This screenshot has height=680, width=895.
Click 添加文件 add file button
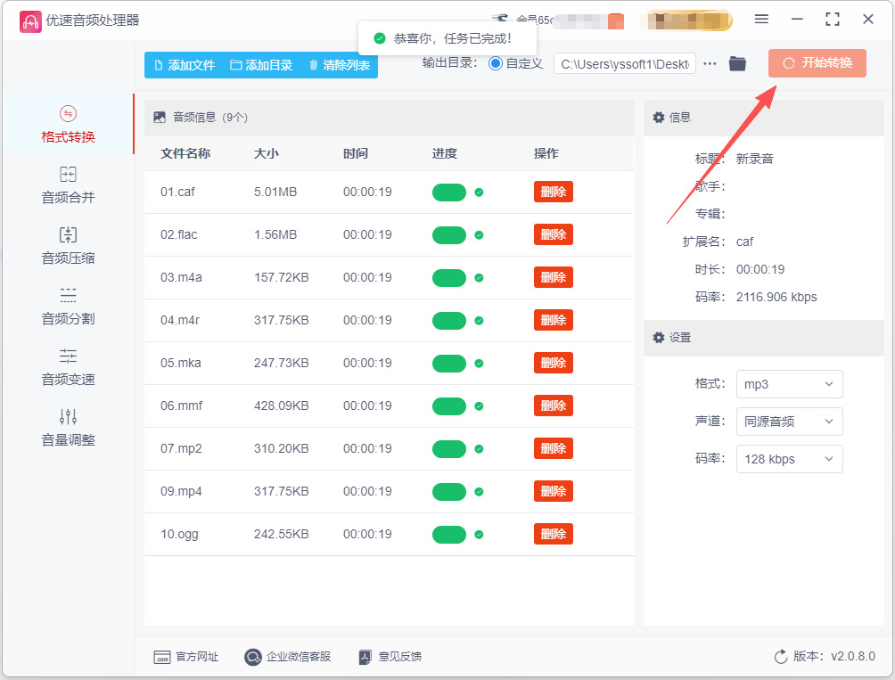[185, 65]
